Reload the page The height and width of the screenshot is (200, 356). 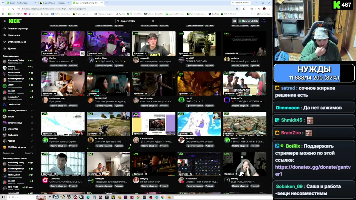click(x=13, y=9)
